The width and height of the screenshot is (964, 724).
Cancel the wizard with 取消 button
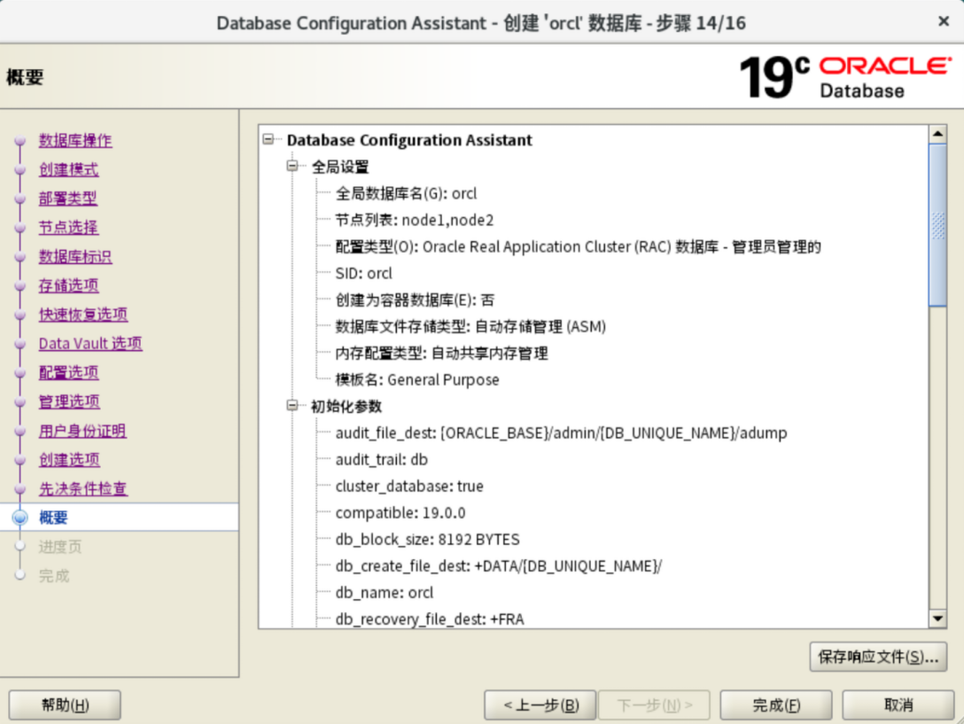(898, 705)
